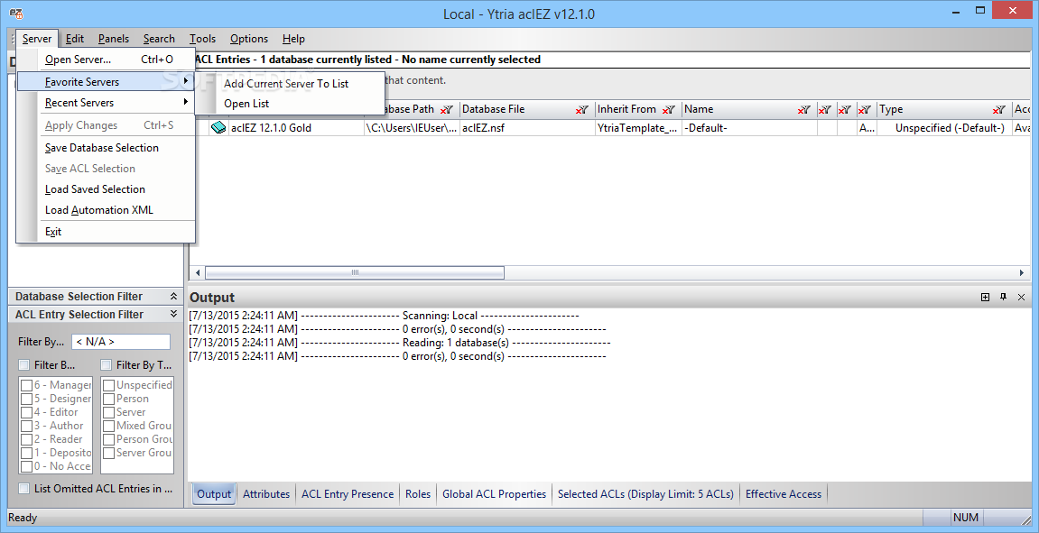
Task: Clear filter icon on Inherit From column
Action: click(x=669, y=110)
